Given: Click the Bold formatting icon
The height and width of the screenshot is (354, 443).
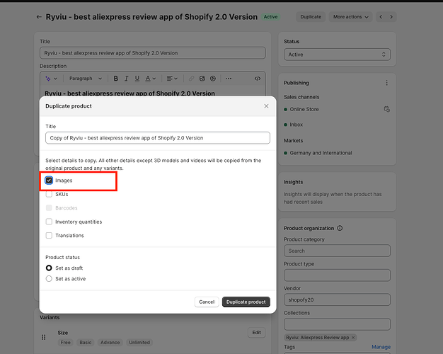Looking at the screenshot, I should (x=116, y=79).
